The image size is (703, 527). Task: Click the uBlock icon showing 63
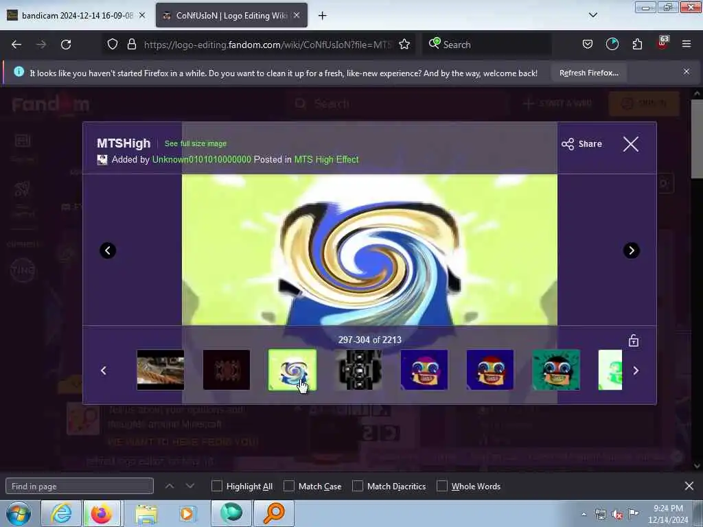pos(662,43)
